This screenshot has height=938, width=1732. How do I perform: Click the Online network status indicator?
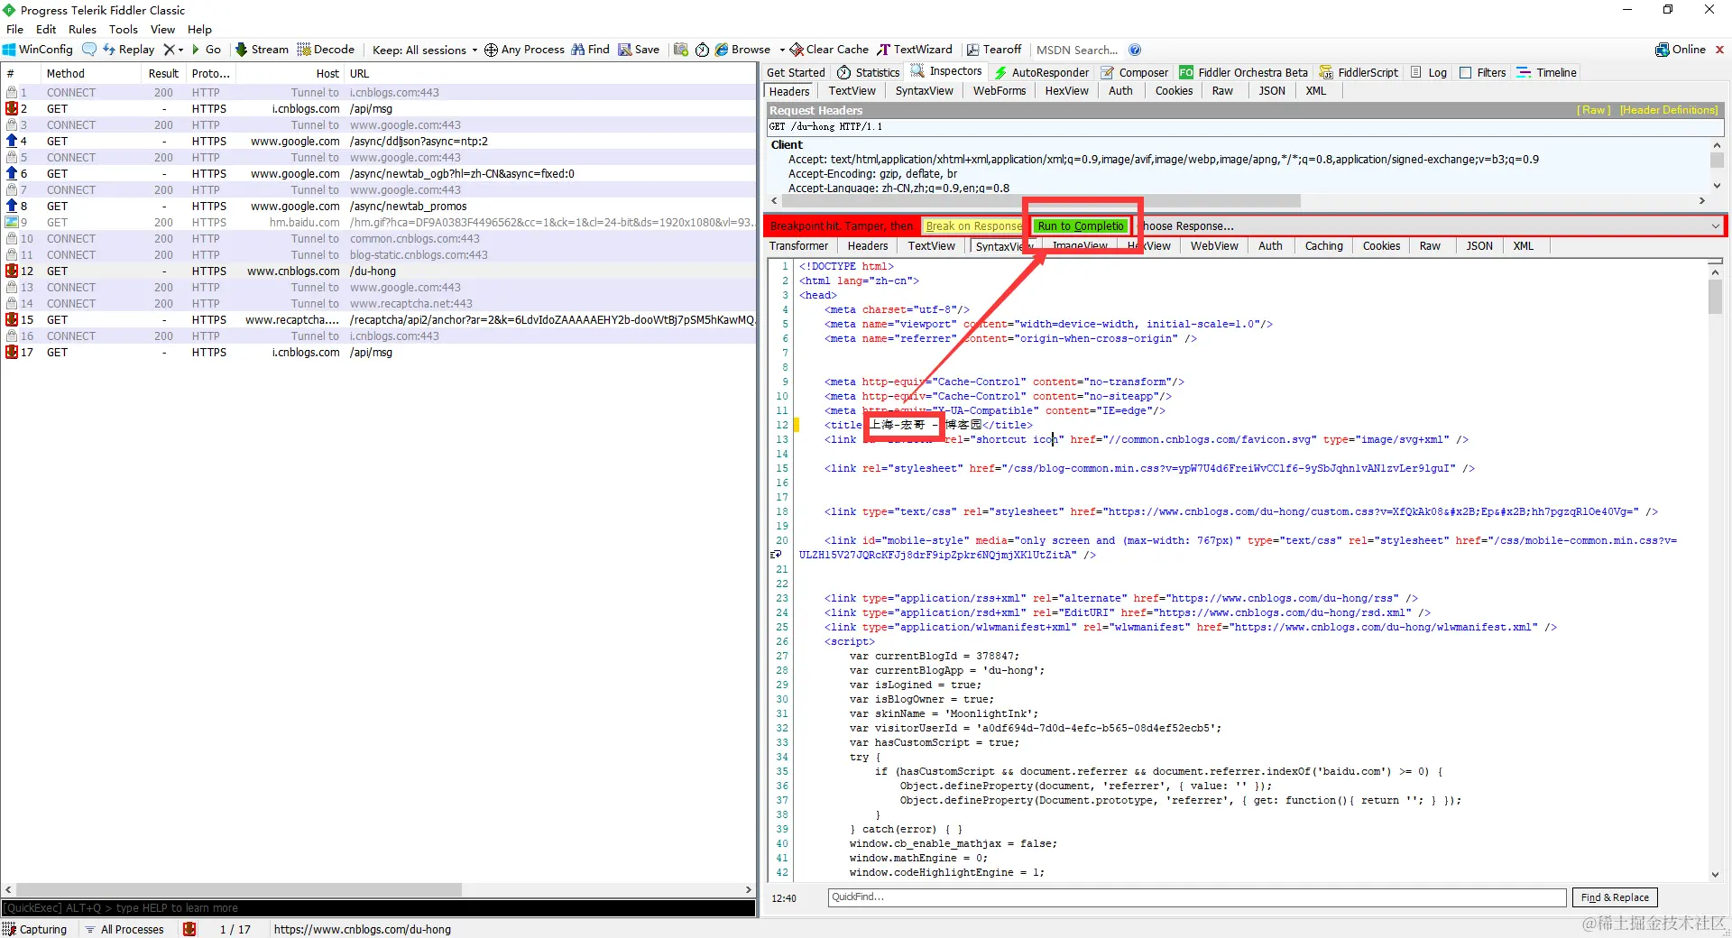[1681, 50]
